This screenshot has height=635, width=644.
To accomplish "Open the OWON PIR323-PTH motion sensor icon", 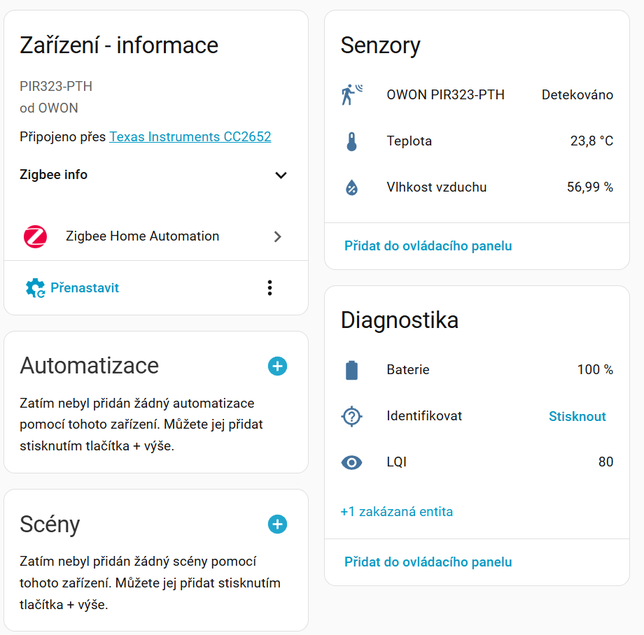I will coord(351,94).
